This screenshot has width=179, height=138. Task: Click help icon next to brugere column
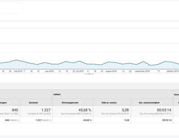(x=9, y=102)
